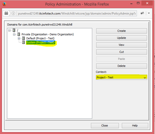Click the 'Context:' label
This screenshot has height=134, width=155.
tap(101, 72)
